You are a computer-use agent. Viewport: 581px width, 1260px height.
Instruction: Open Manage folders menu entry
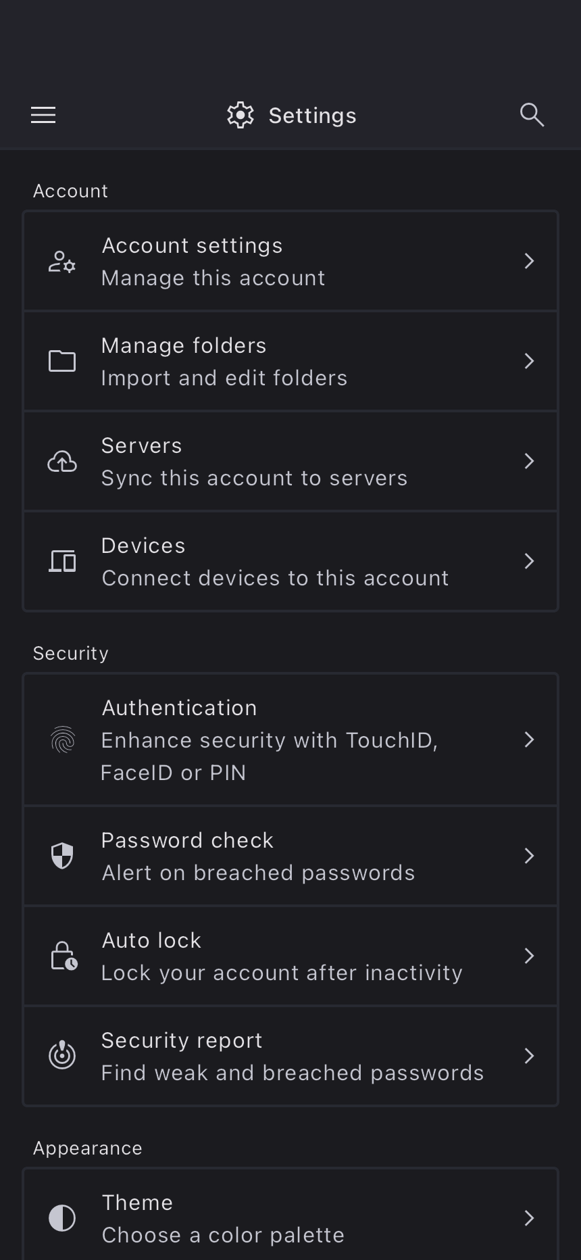click(x=270, y=361)
